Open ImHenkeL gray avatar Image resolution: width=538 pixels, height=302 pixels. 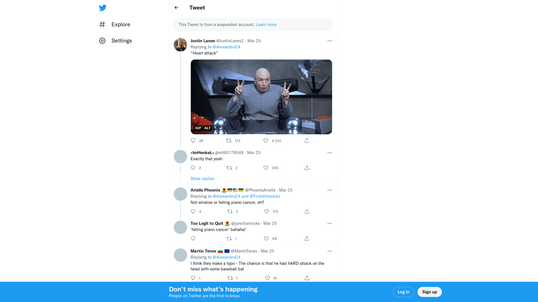click(x=180, y=157)
